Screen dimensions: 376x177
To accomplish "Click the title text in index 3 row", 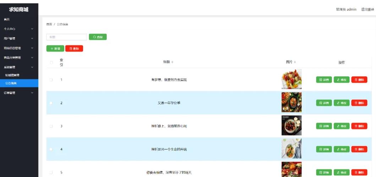I will point(169,126).
